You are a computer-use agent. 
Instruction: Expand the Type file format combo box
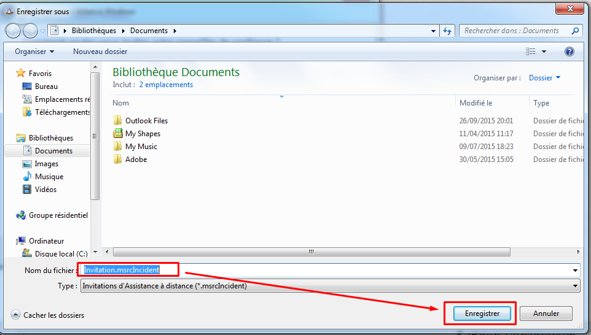pyautogui.click(x=330, y=286)
